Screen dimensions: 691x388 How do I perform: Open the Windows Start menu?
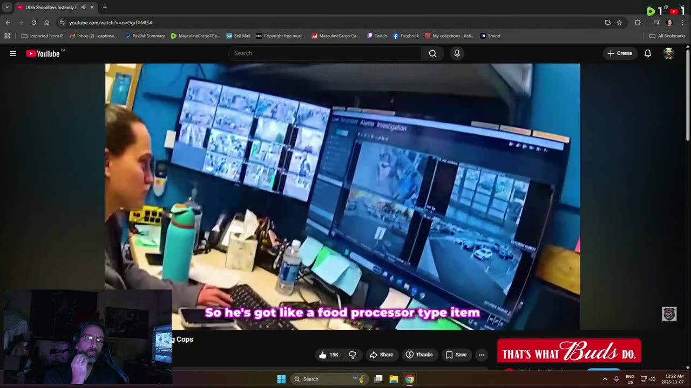[281, 379]
